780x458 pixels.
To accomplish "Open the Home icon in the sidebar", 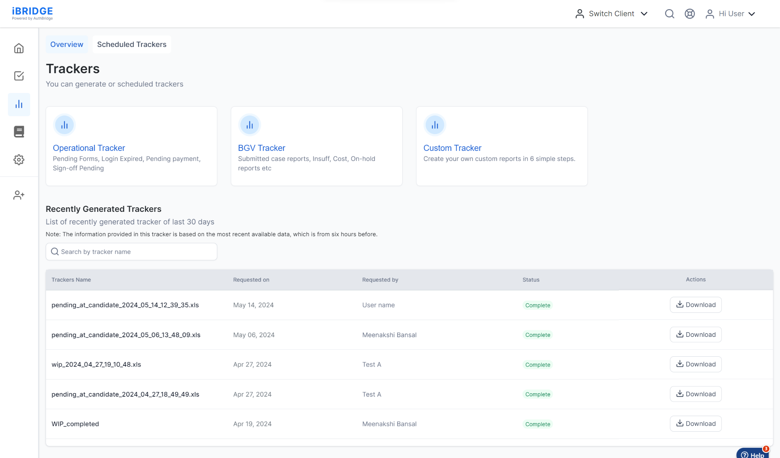I will (19, 48).
